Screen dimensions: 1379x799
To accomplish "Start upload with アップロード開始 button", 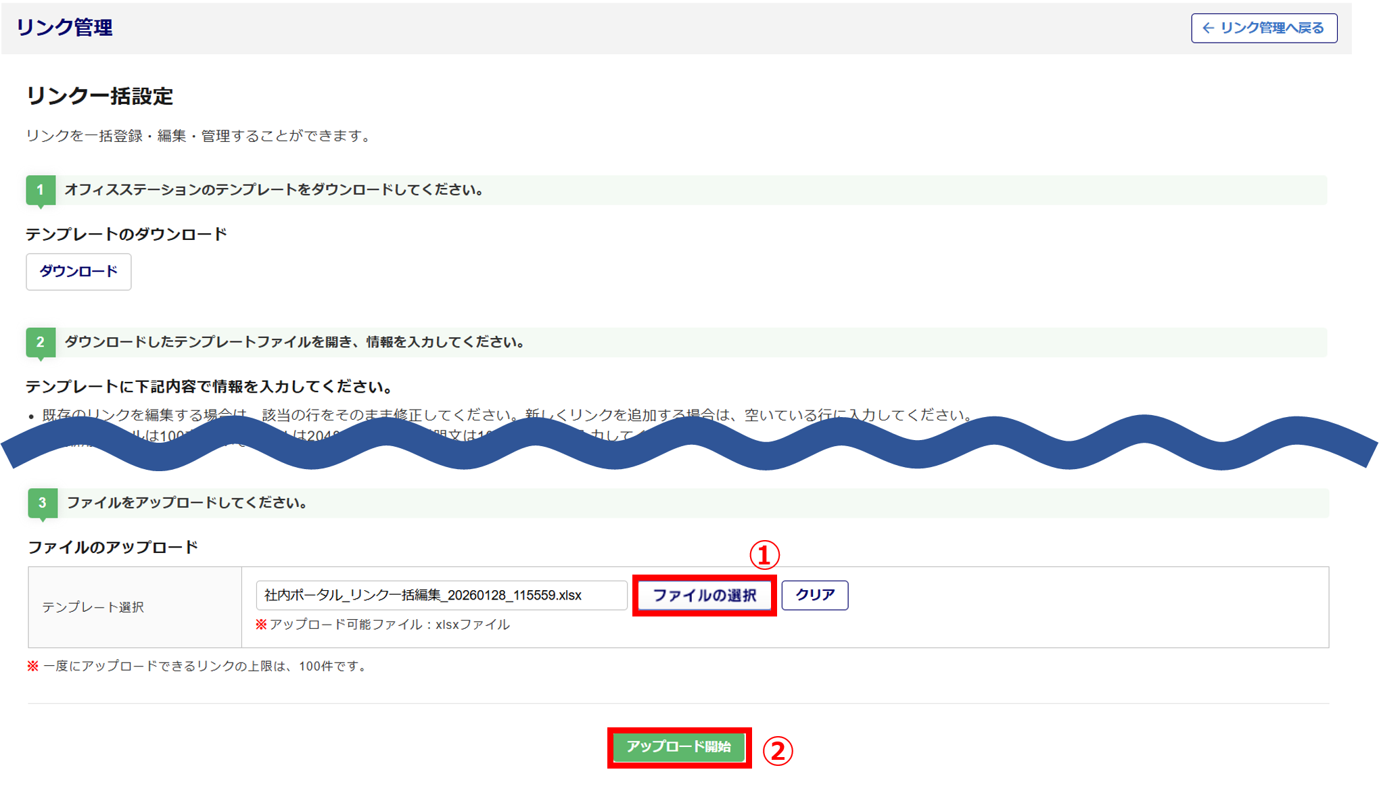I will tap(678, 747).
